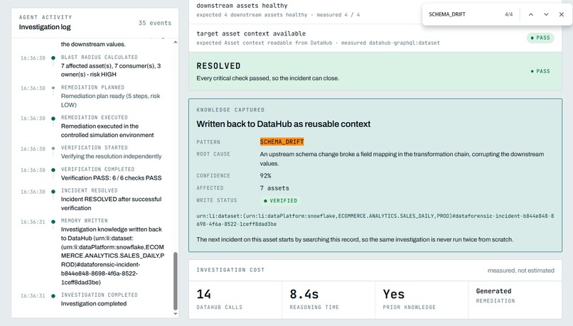
Task: Jump to next SCHEMA_DRIFT search match
Action: (546, 14)
